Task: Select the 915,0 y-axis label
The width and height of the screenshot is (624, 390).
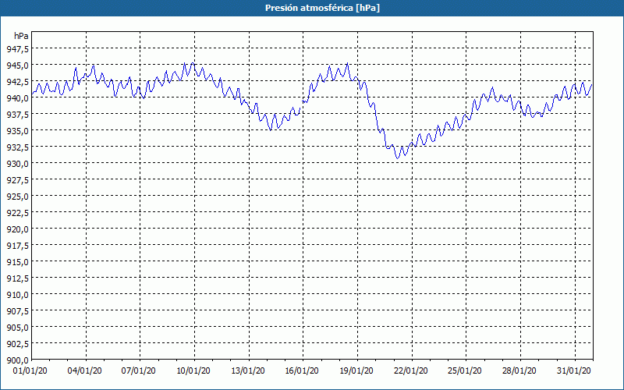Action: 17,262
